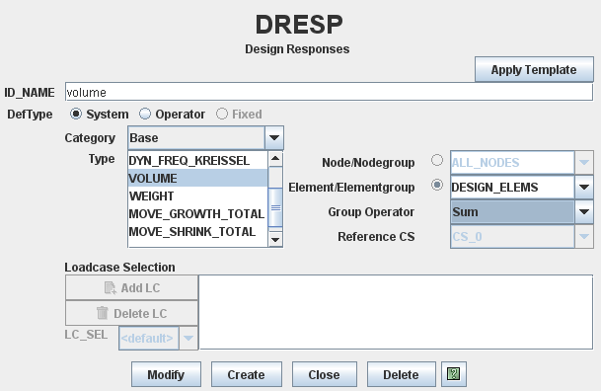Click inside the Loadcase Selection list area

397,312
